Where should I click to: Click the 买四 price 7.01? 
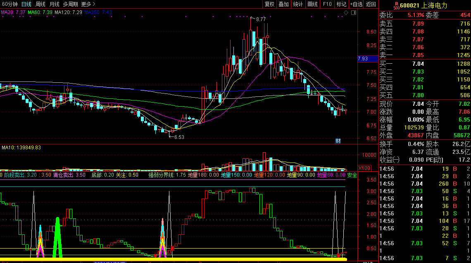point(418,87)
